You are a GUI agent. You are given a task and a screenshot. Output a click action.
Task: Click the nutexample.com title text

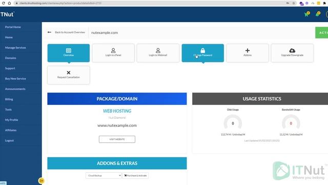(x=105, y=33)
